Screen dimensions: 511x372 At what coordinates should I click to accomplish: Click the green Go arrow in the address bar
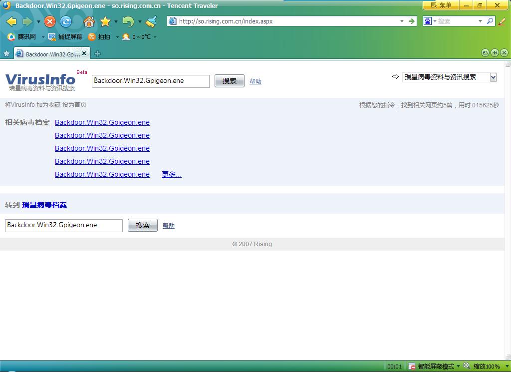412,21
